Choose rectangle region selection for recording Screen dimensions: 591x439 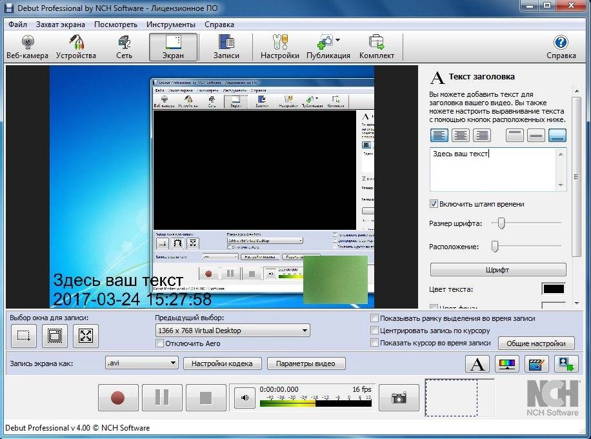pyautogui.click(x=24, y=336)
